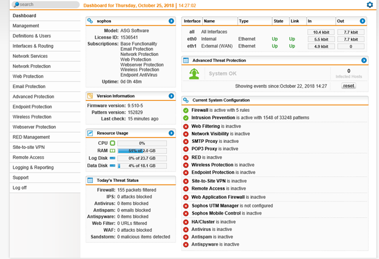Open the Sophos UTM Manager link

[215, 205]
